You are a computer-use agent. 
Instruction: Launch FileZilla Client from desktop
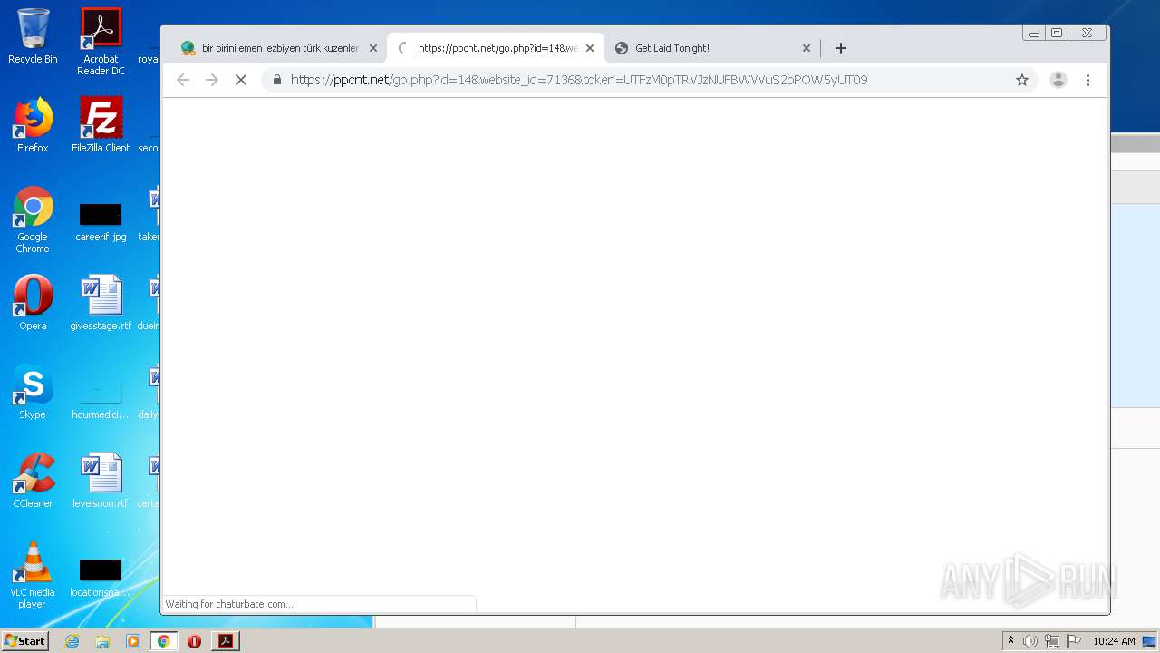[101, 125]
